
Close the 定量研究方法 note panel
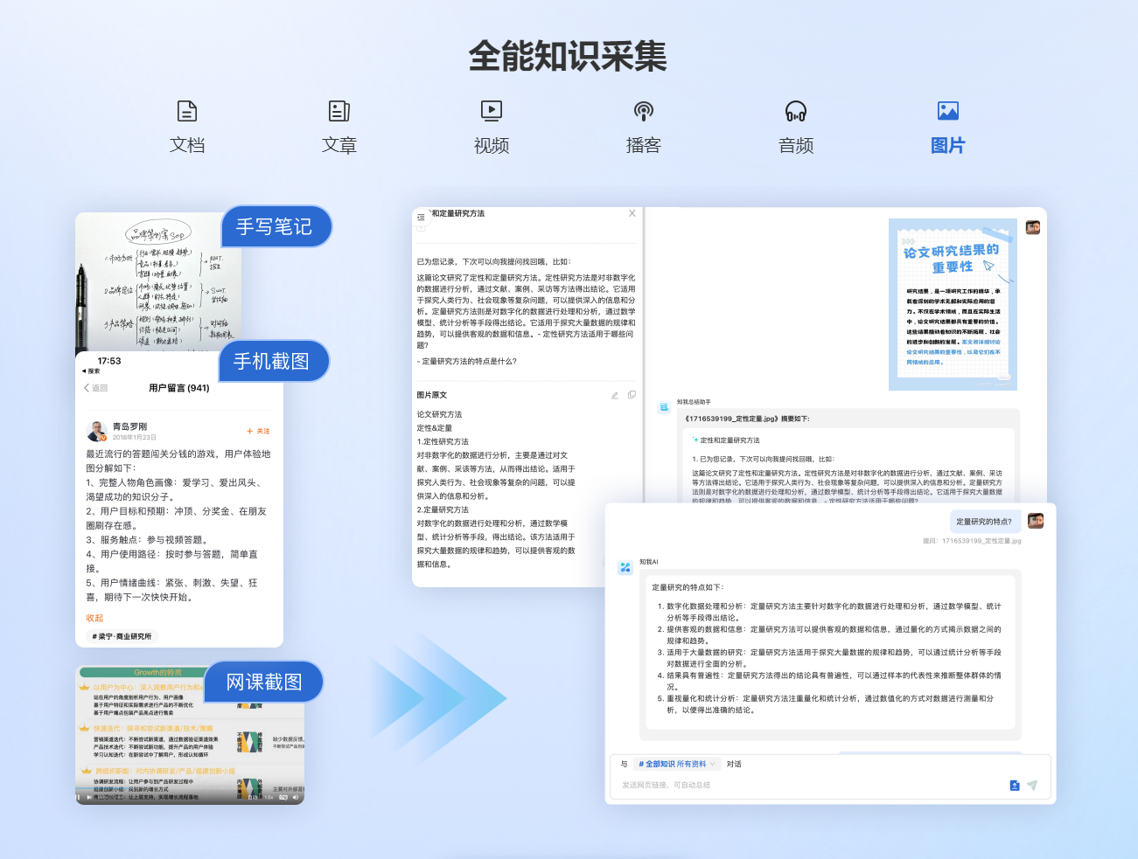click(632, 213)
